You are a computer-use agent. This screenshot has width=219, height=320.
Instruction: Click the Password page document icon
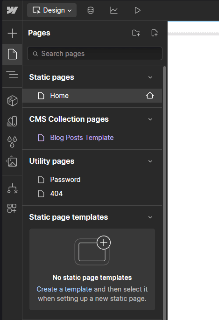coord(41,180)
